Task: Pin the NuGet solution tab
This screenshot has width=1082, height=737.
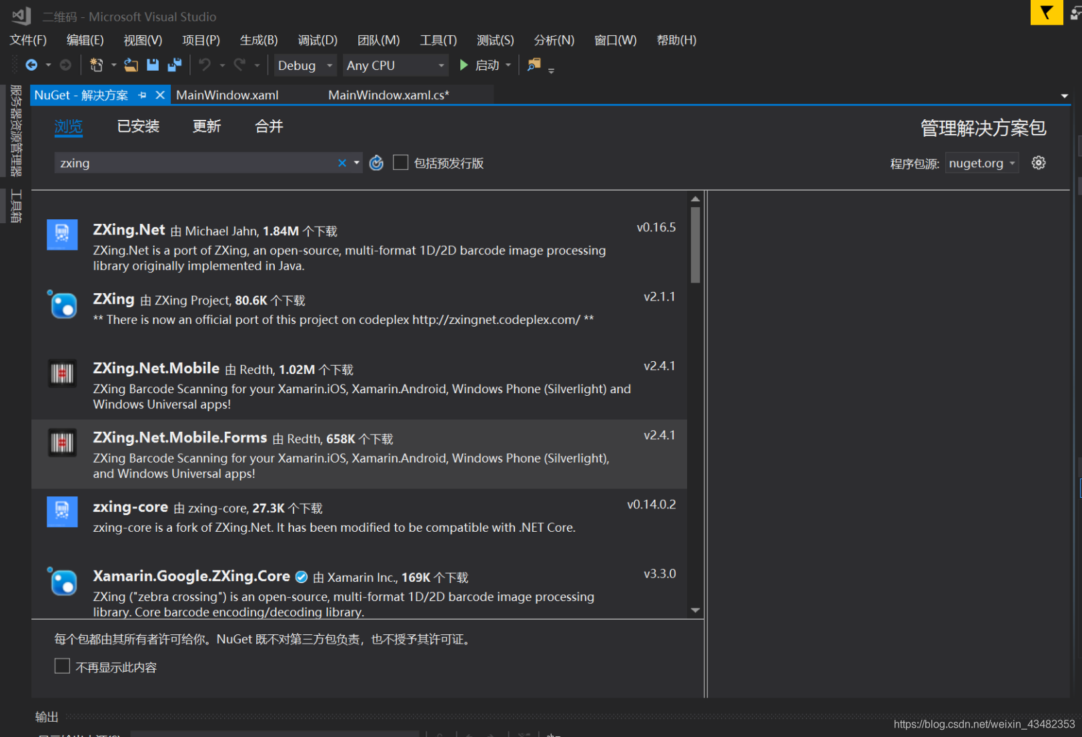Action: coord(142,96)
